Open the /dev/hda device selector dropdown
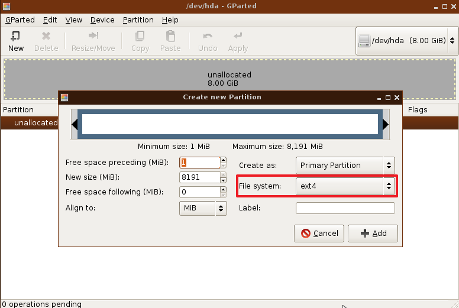This screenshot has width=459, height=308. tap(407, 41)
